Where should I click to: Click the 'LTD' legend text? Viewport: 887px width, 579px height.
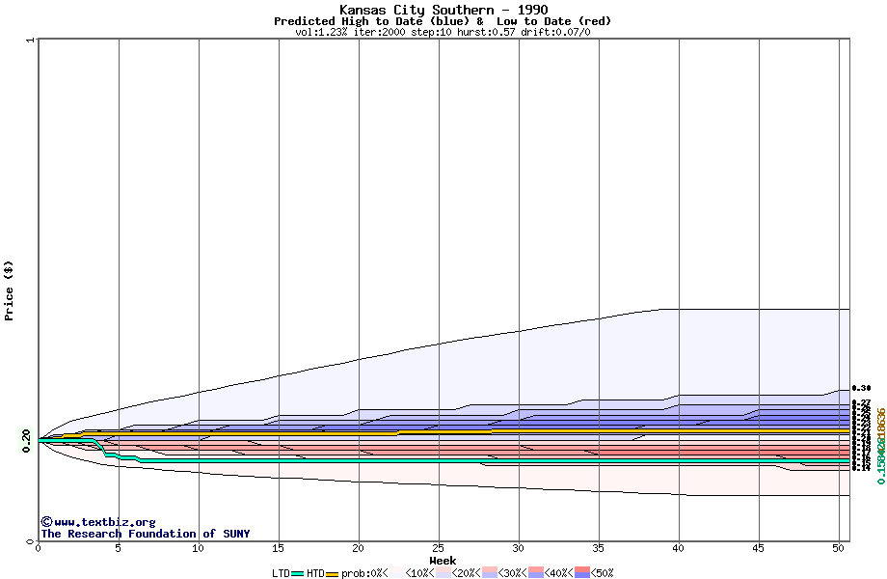point(282,573)
